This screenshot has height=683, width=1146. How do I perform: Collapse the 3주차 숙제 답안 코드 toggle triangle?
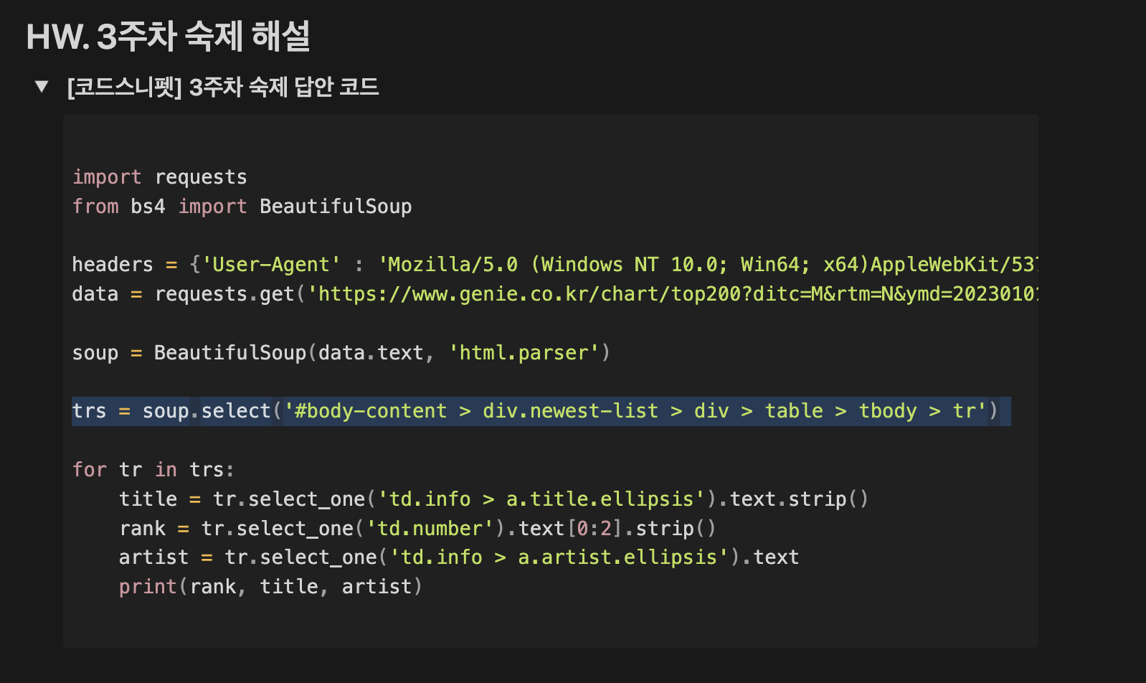[42, 87]
